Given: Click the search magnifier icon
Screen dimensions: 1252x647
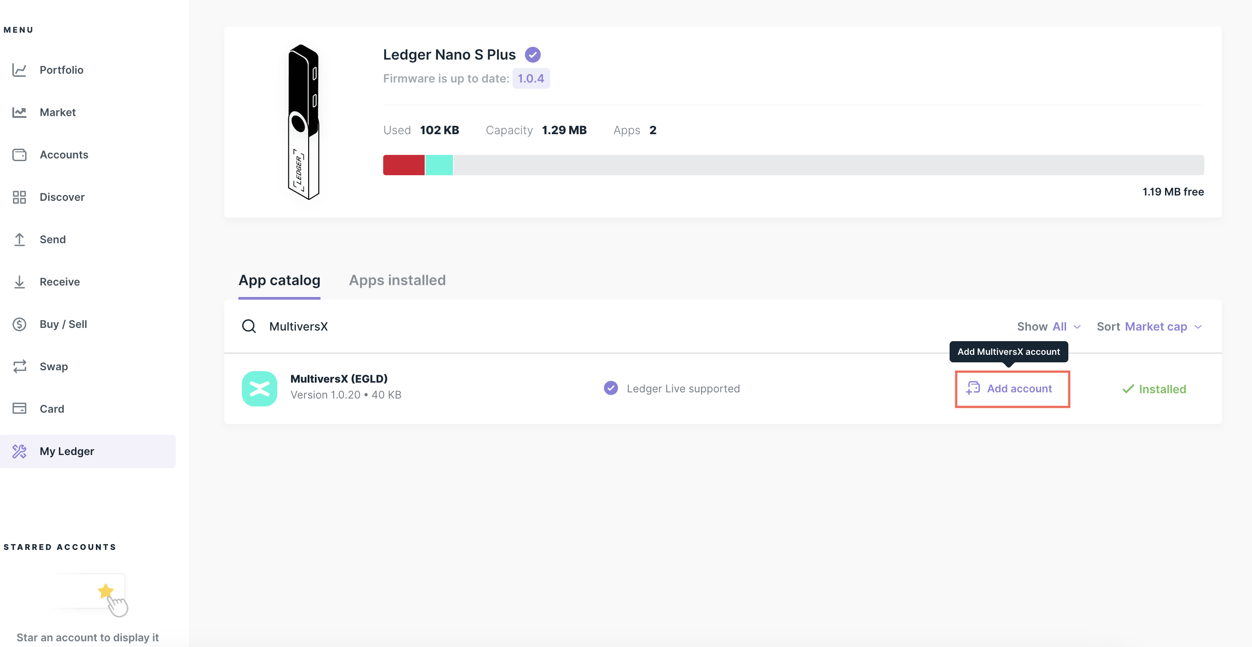Looking at the screenshot, I should click(249, 326).
